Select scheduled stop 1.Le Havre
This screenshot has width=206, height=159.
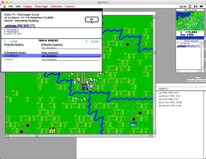click(x=51, y=56)
